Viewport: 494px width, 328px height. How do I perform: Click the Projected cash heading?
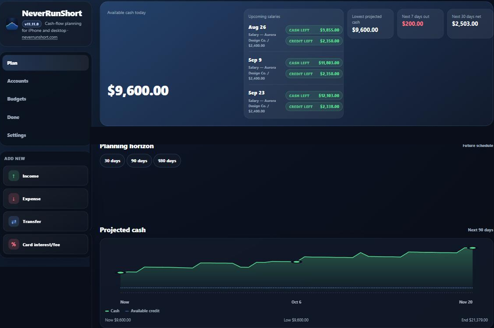tap(122, 230)
